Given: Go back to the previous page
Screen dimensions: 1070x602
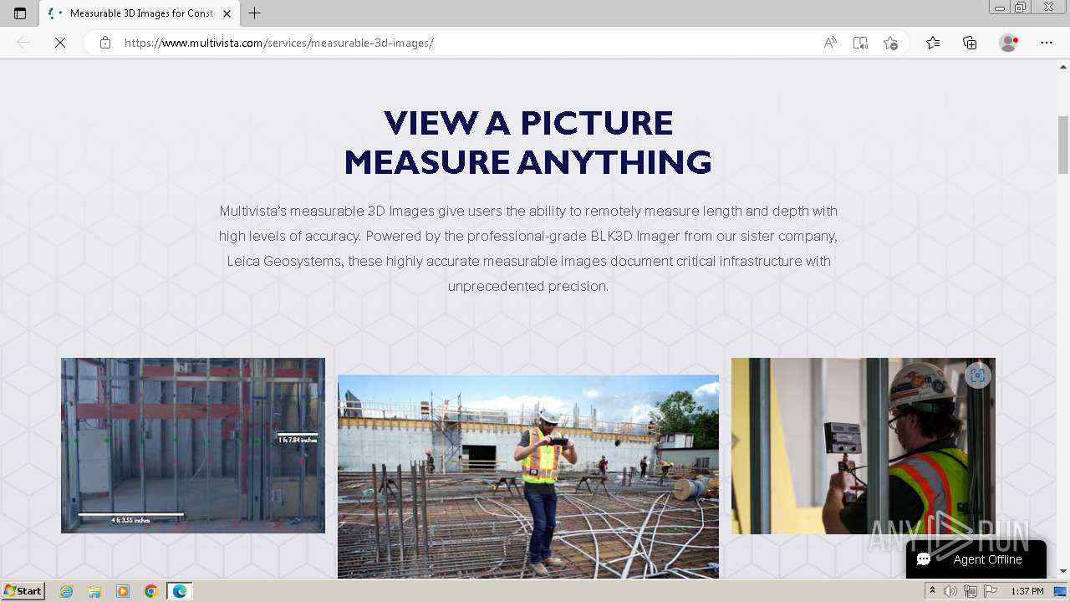Looking at the screenshot, I should tap(23, 43).
